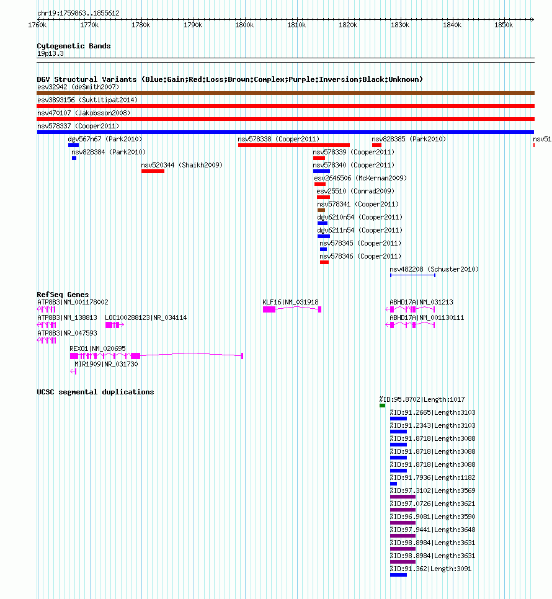Select the REXO1|NM_020695 gene label

[x=97, y=348]
